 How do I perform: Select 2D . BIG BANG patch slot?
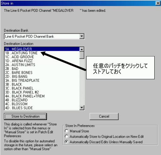pyautogui.click(x=42, y=77)
